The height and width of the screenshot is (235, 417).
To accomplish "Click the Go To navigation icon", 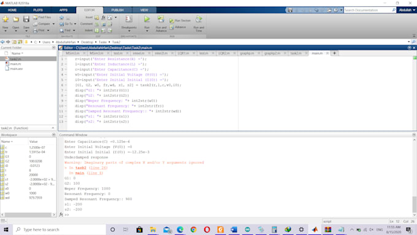I will click(x=62, y=24).
